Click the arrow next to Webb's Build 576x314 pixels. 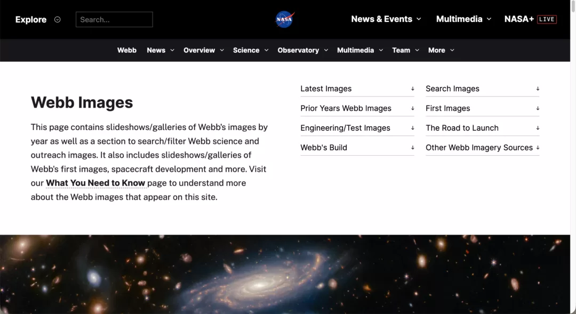412,148
